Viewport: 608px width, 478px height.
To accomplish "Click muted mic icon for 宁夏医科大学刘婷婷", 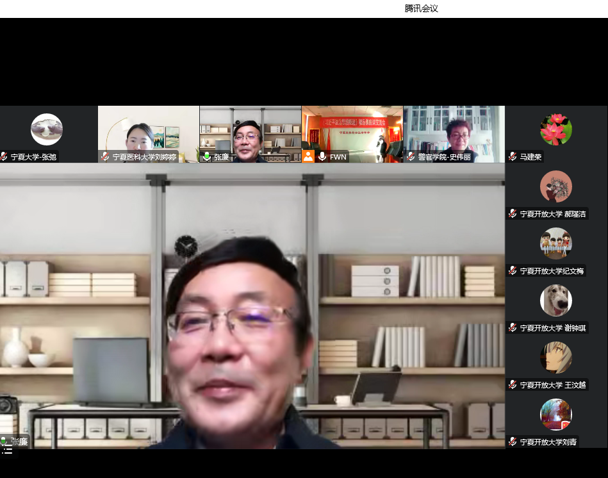I will click(105, 156).
